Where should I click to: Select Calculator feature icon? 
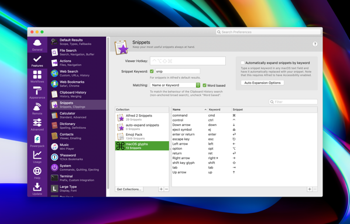[x=54, y=116]
